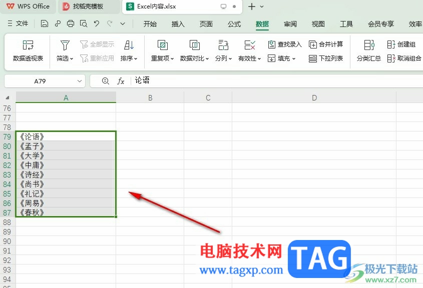Switch to the Insert (插入) tab
Image resolution: width=423 pixels, height=288 pixels.
[x=178, y=24]
